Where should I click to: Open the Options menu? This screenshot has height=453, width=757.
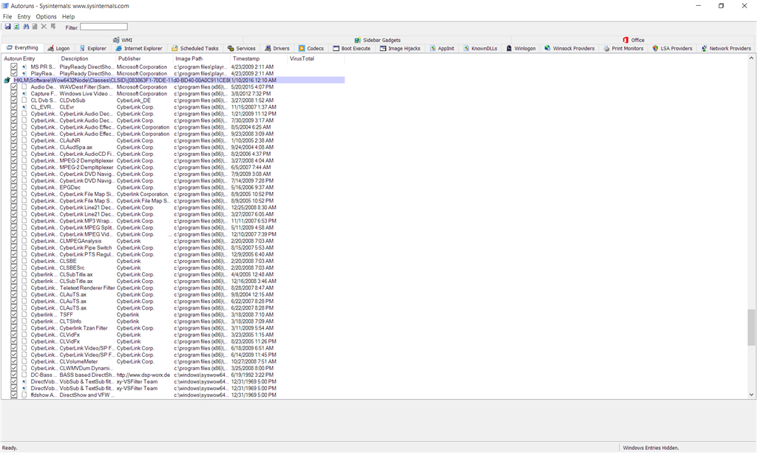[x=47, y=16]
